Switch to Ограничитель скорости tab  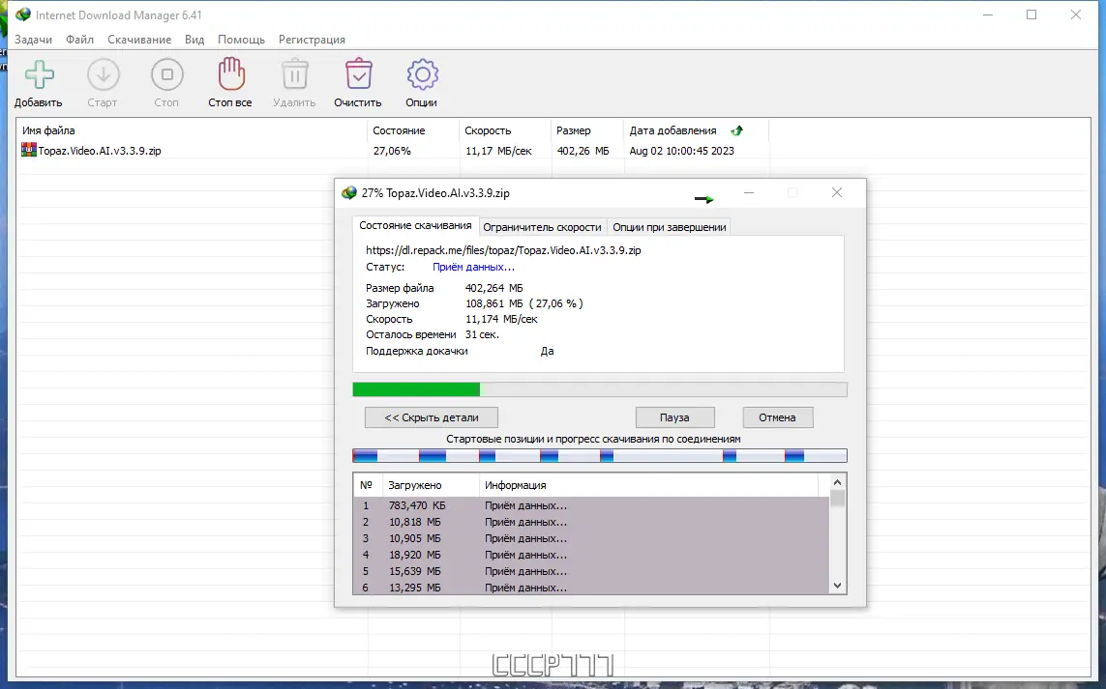542,227
